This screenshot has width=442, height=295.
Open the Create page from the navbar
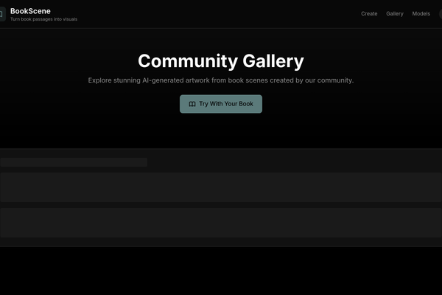point(369,14)
